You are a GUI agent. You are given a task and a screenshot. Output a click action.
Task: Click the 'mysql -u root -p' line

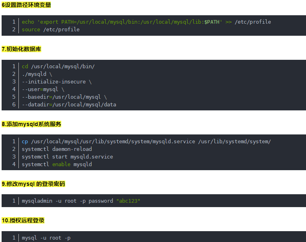(46, 238)
